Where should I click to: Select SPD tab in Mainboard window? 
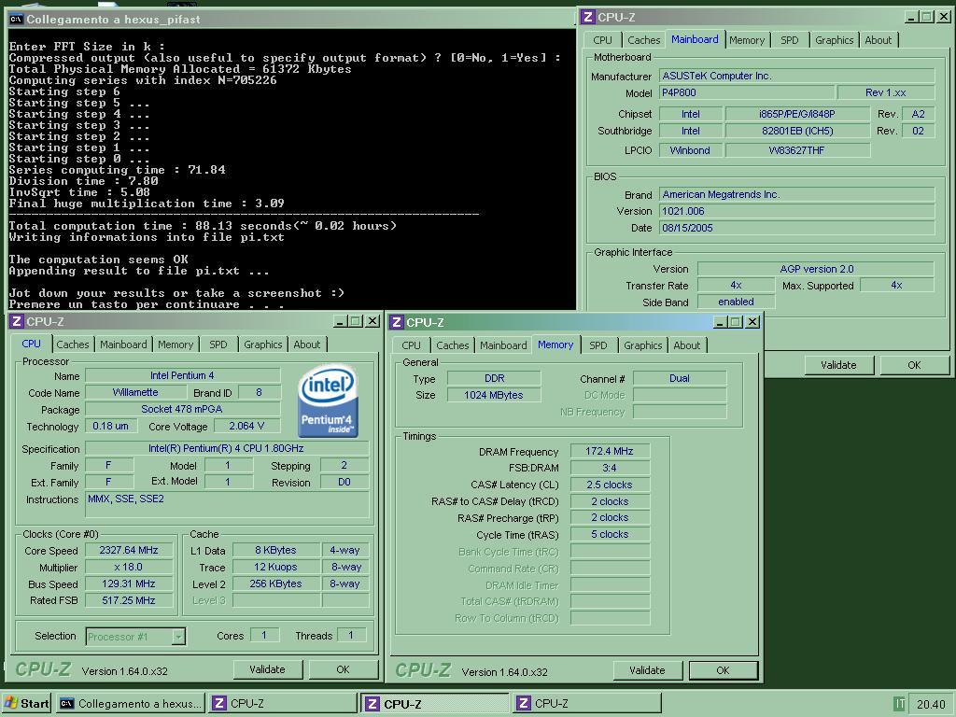[790, 40]
